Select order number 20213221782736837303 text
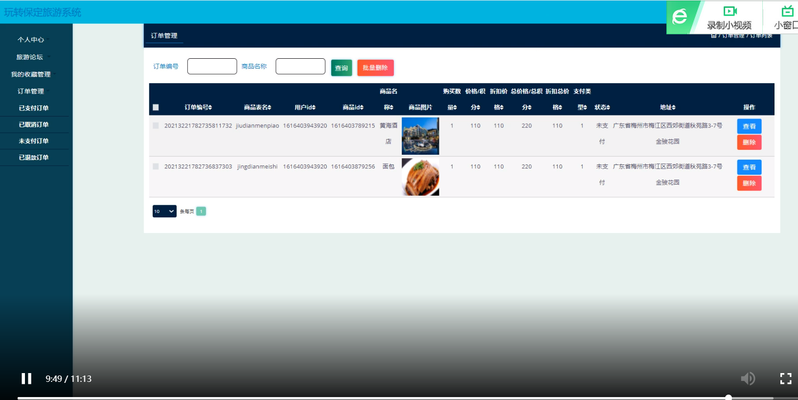The width and height of the screenshot is (798, 400). [x=198, y=166]
